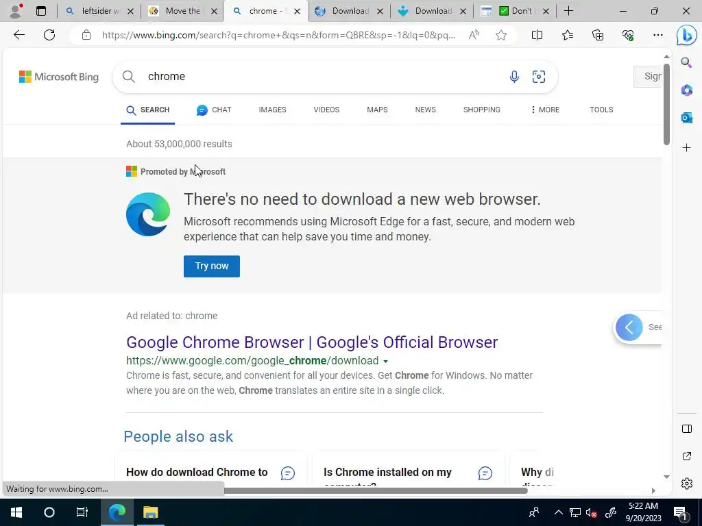Add this page to favorites star

coord(501,35)
